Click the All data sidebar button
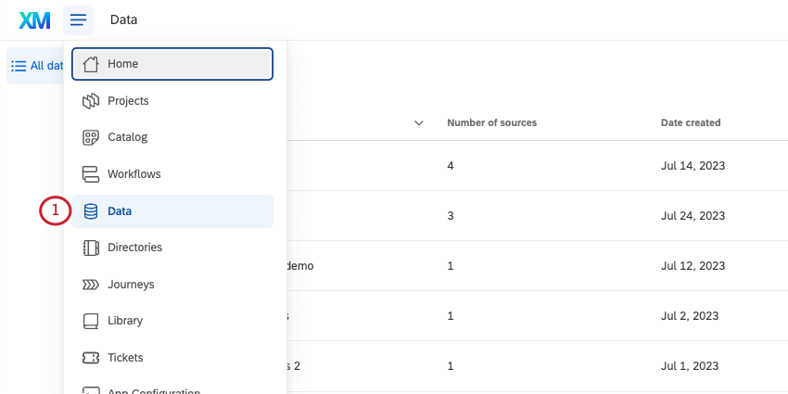 click(x=36, y=66)
